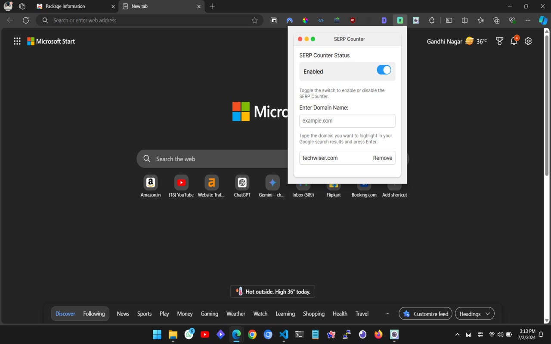The height and width of the screenshot is (344, 551).
Task: Click the browser profile avatar
Action: pyautogui.click(x=8, y=6)
